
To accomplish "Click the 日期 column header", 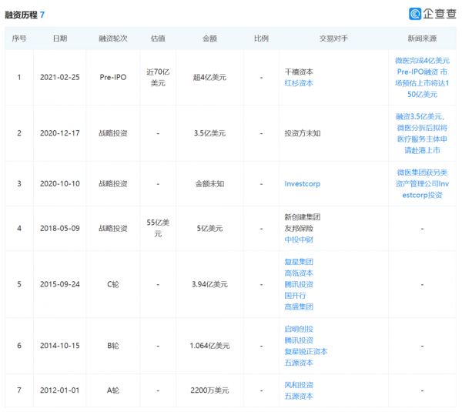I will [x=59, y=38].
